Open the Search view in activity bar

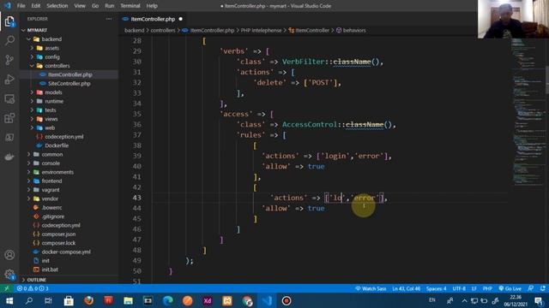pos(9,40)
